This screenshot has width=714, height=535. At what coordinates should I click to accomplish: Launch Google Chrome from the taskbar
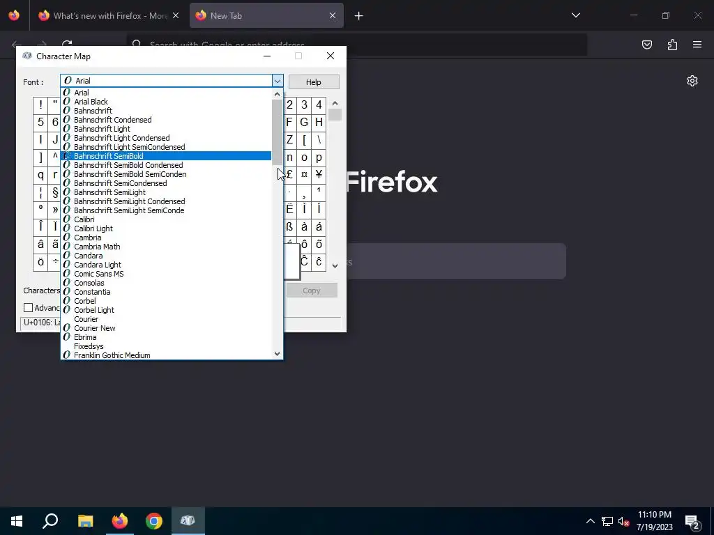point(154,521)
